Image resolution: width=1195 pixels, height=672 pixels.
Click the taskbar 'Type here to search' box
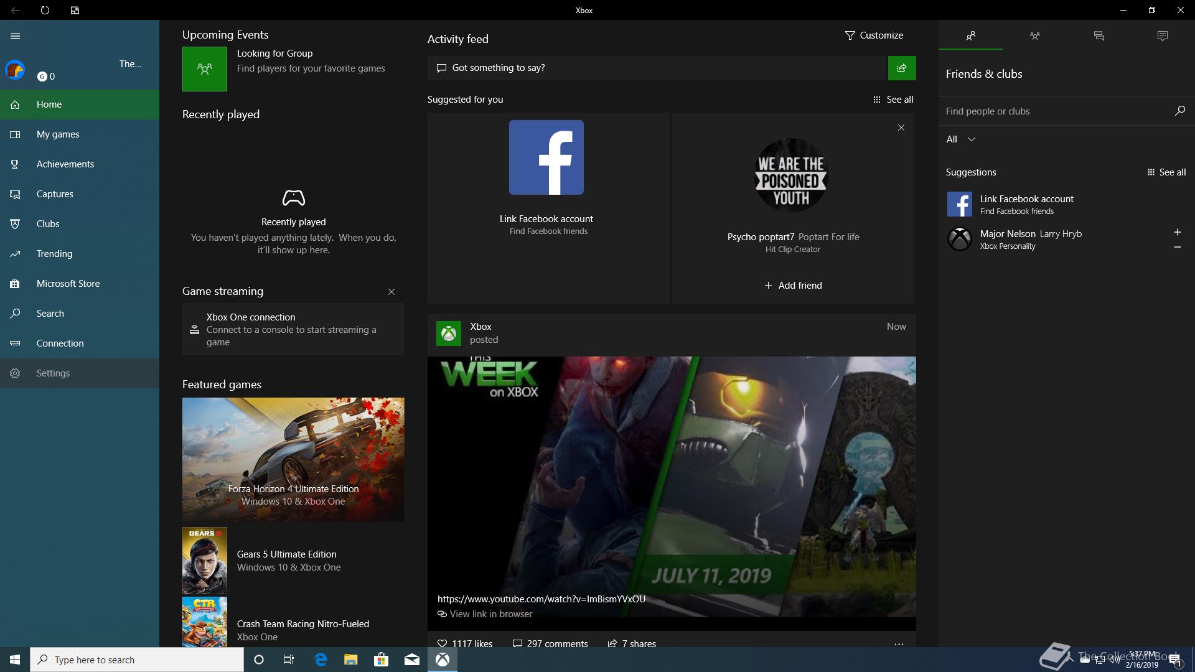[x=137, y=660]
